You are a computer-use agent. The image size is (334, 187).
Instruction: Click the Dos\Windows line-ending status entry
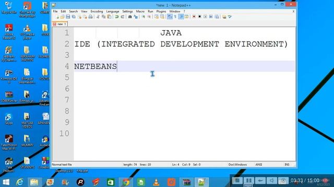click(237, 165)
